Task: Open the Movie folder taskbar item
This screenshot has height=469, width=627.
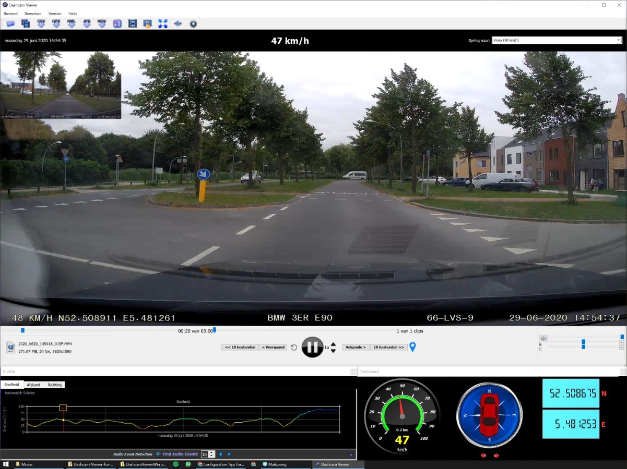Action: (x=39, y=464)
